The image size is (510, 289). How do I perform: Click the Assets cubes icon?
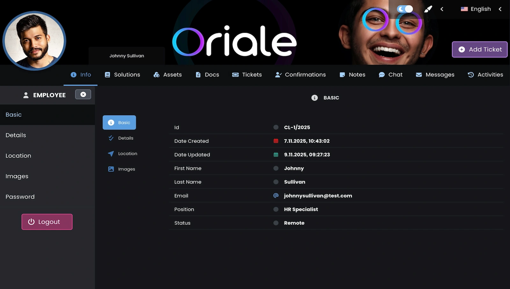pyautogui.click(x=157, y=75)
